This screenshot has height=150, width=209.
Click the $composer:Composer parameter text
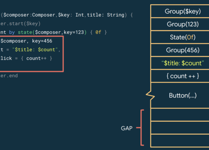tap(29, 15)
